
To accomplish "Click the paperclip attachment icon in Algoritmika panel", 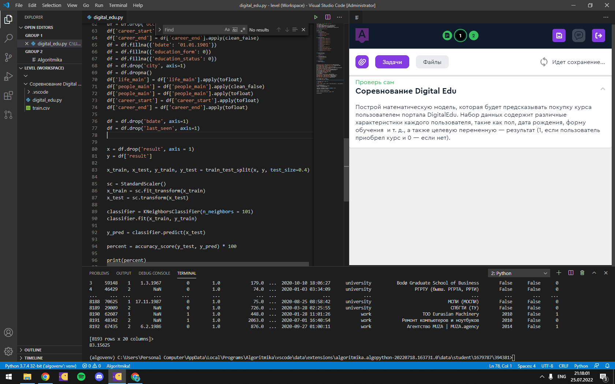I will coord(362,62).
